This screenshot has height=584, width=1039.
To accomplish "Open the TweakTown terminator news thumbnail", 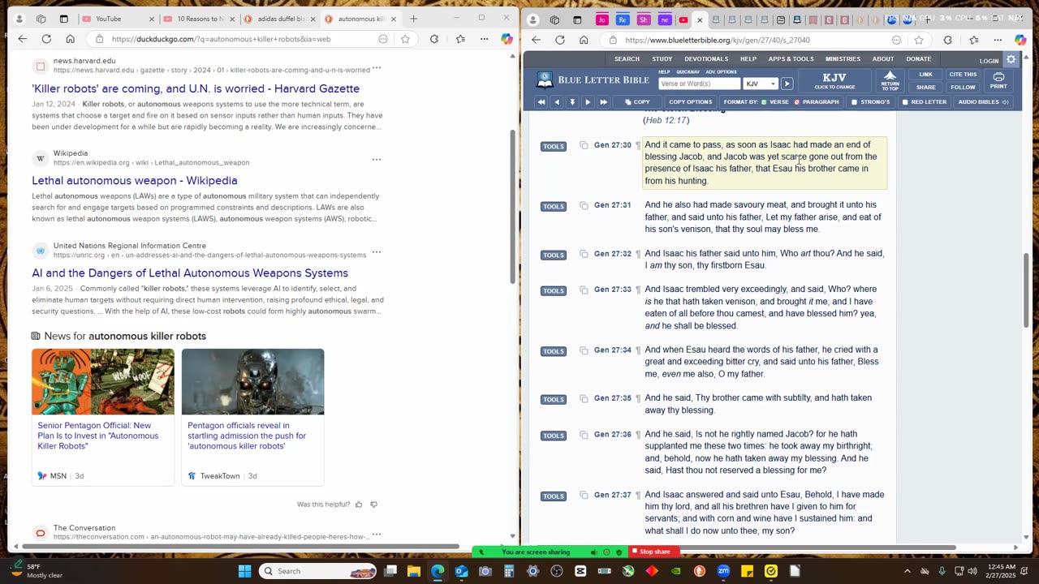I will click(252, 382).
